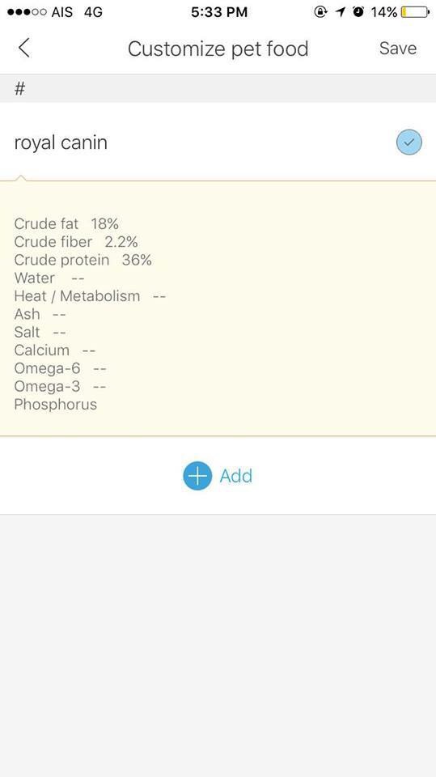This screenshot has height=777, width=436.
Task: Tap the Crude protein 36% entry
Action: pyautogui.click(x=83, y=260)
